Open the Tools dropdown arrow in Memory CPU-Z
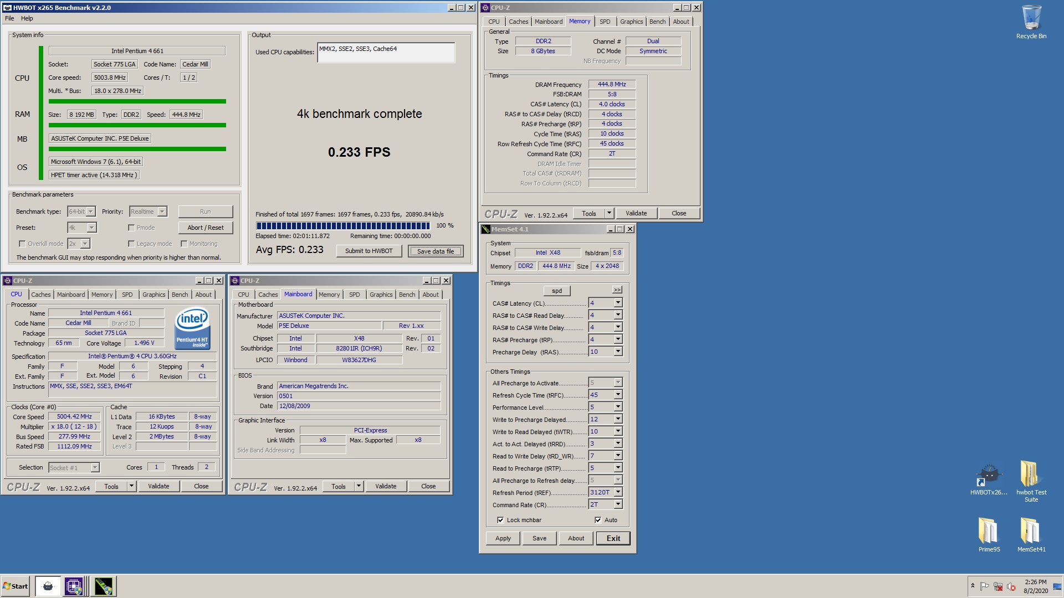This screenshot has height=598, width=1064. coord(609,213)
